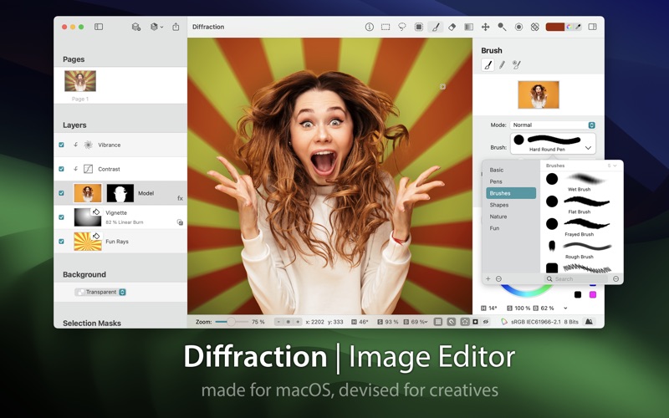Pick the Flat Brush preset
669x418 pixels.
coord(579,204)
